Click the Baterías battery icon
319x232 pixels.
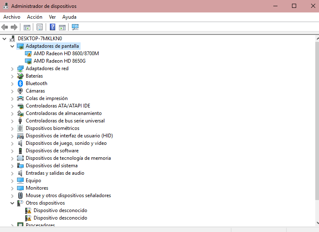point(20,76)
